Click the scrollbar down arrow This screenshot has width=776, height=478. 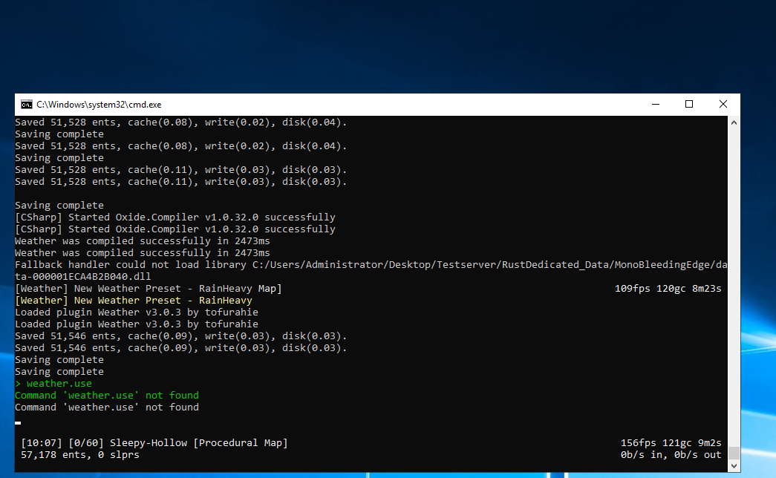pyautogui.click(x=734, y=466)
